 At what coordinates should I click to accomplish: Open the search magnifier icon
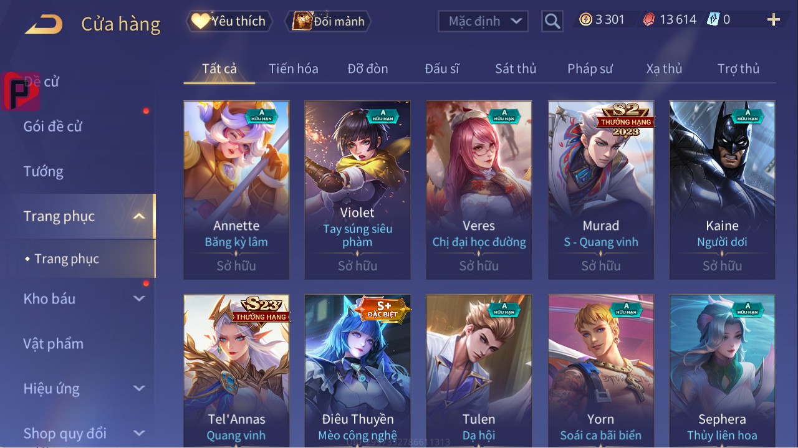click(x=552, y=21)
